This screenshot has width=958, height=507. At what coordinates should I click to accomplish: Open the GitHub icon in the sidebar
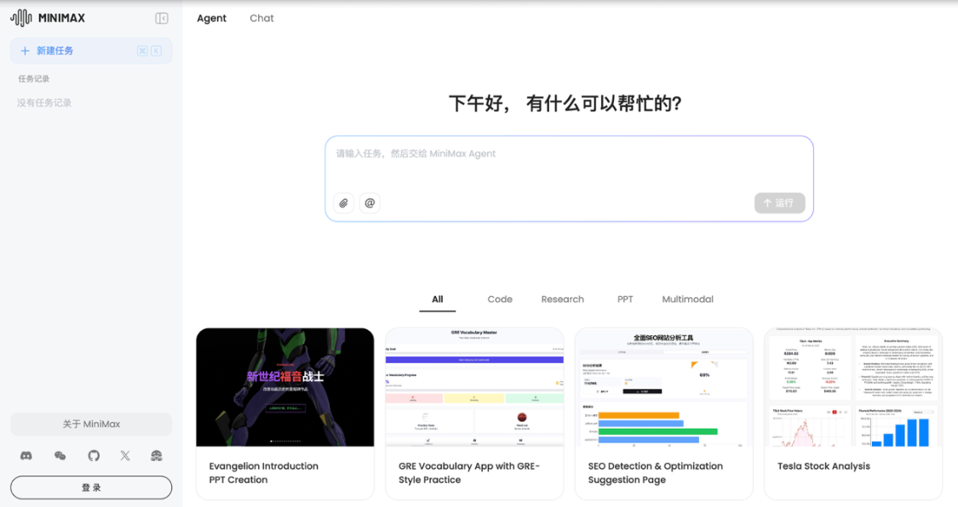point(93,456)
